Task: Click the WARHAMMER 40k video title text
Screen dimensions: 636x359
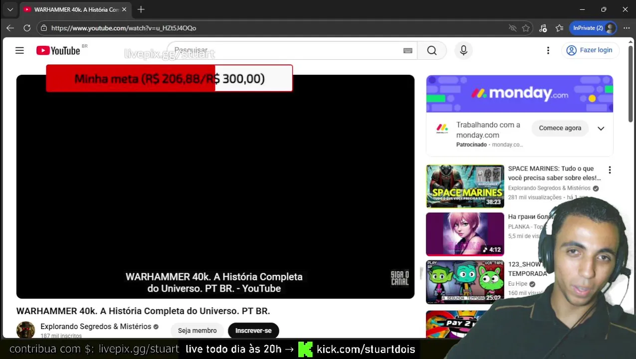Action: click(x=143, y=311)
